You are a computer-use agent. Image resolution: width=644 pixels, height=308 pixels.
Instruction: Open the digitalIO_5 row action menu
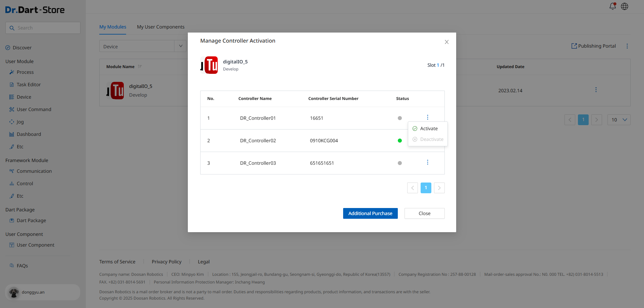point(596,90)
